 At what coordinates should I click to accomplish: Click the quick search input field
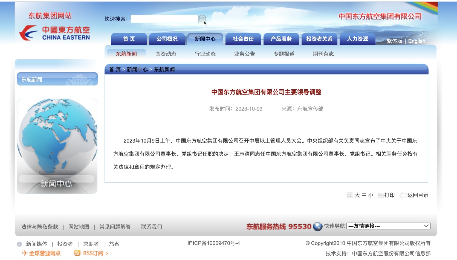pyautogui.click(x=164, y=19)
